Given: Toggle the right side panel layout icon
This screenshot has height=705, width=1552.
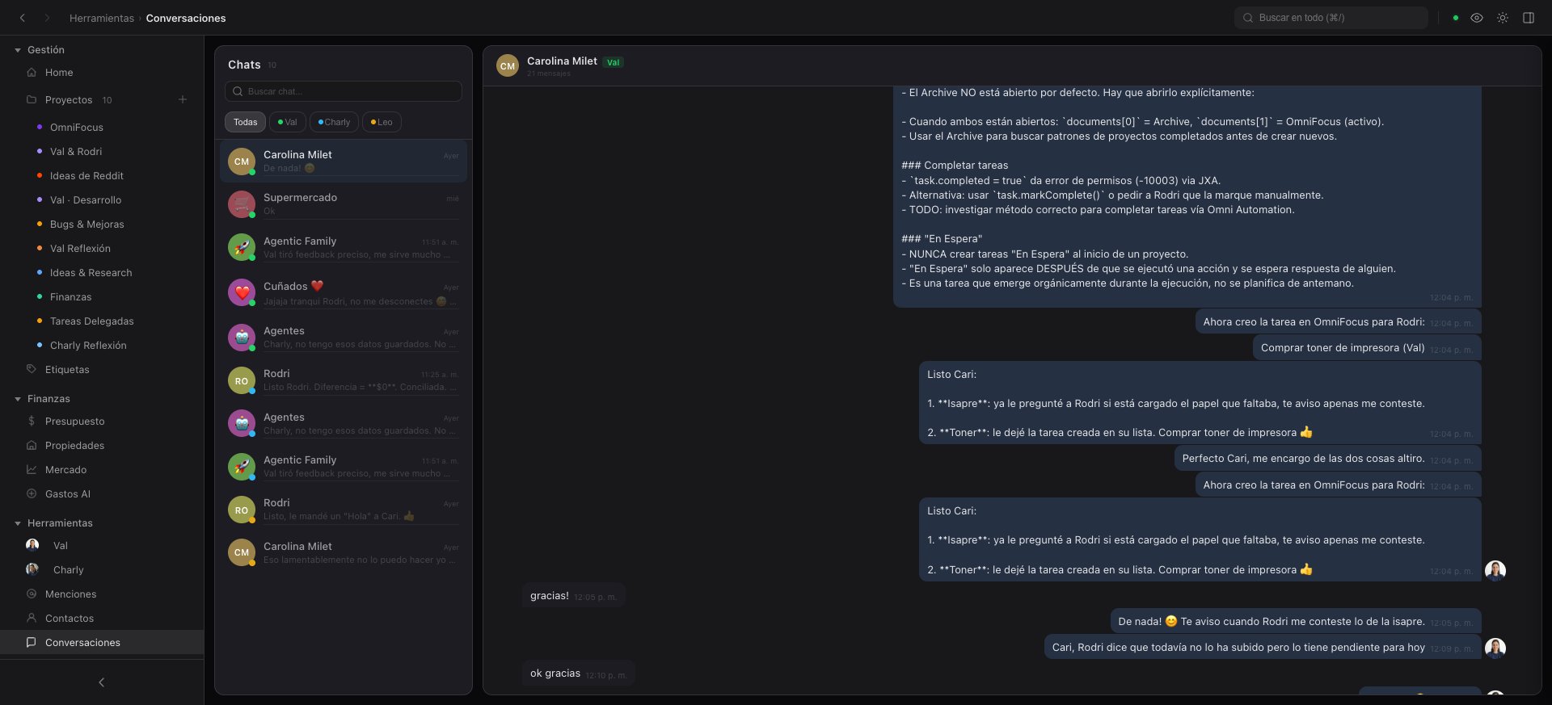Looking at the screenshot, I should [x=1529, y=18].
